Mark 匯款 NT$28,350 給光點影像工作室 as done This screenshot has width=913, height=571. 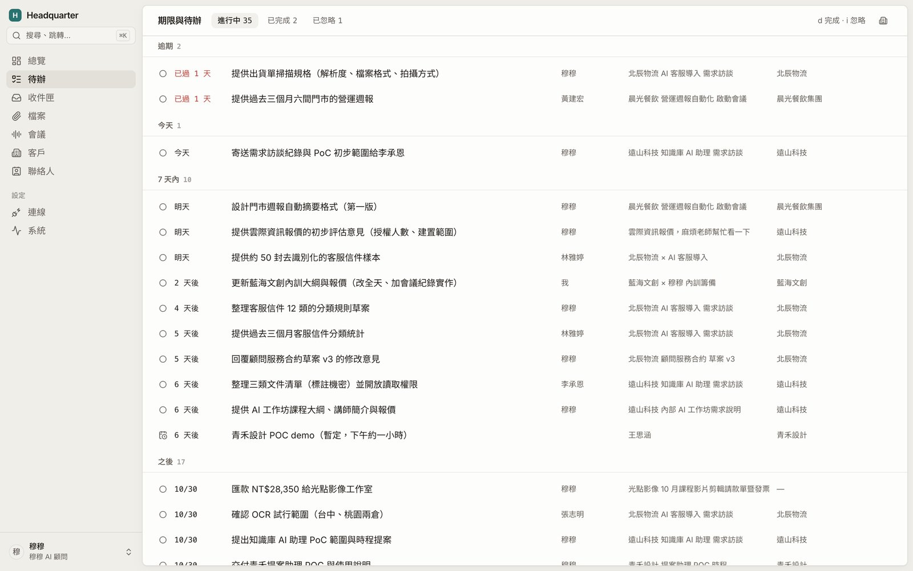pyautogui.click(x=163, y=489)
